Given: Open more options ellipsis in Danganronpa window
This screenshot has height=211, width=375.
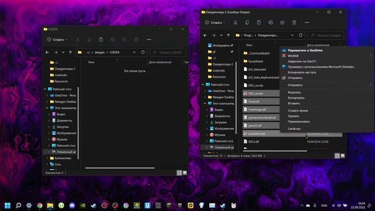Looking at the screenshot, I should [x=306, y=22].
